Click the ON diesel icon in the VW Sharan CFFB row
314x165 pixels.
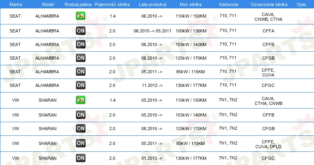click(80, 115)
